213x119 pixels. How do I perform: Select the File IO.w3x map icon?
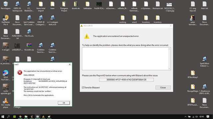coord(29,33)
